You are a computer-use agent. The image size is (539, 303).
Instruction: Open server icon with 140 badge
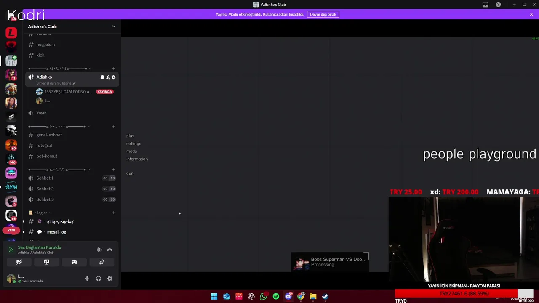tap(11, 159)
